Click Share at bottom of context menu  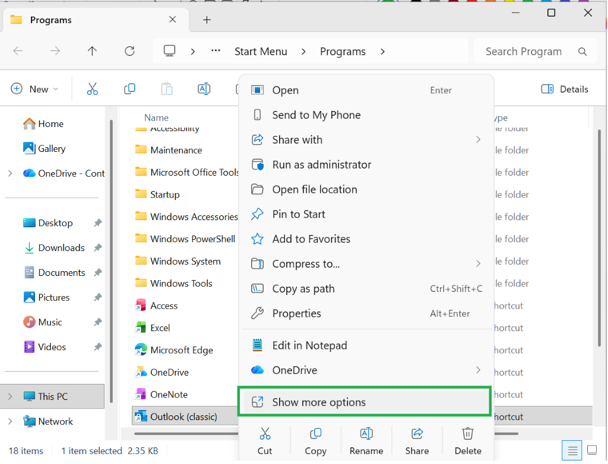[x=417, y=441]
